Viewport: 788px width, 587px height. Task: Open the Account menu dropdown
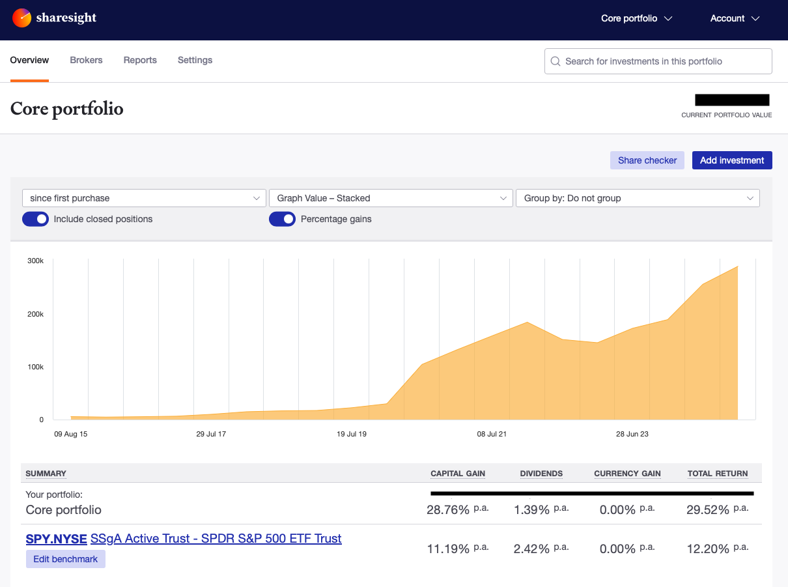[735, 18]
